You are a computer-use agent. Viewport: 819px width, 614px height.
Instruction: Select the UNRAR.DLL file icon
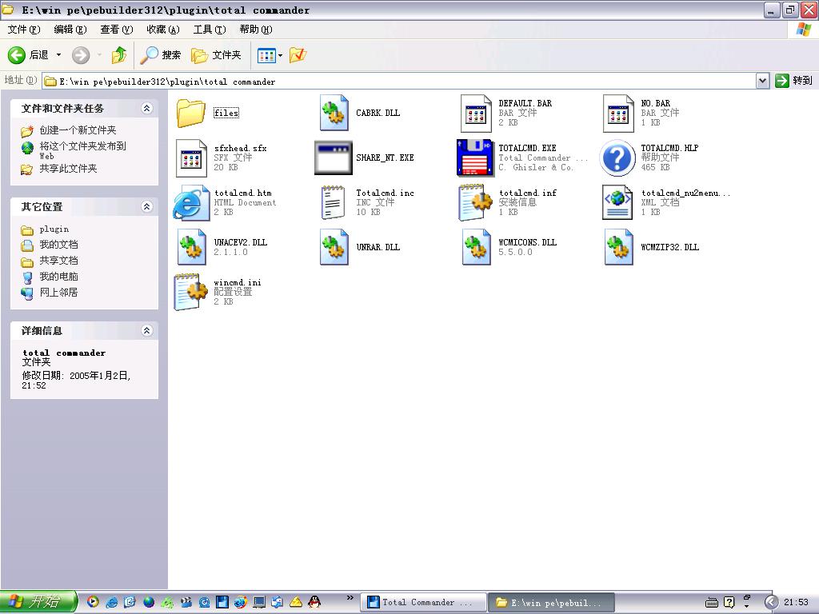334,248
